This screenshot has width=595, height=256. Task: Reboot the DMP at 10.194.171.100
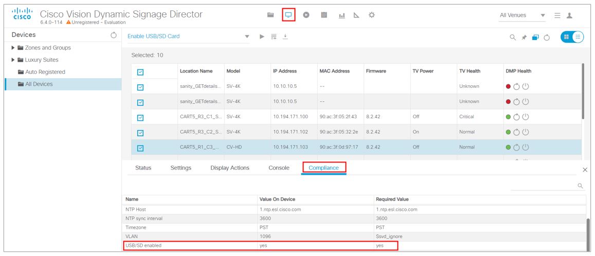coord(516,117)
